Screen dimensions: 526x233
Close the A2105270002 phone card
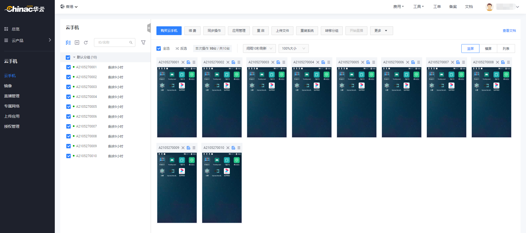[228, 62]
